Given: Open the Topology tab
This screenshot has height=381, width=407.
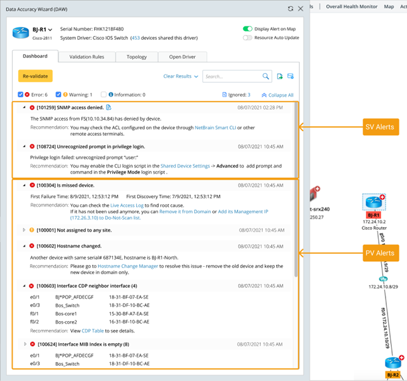Looking at the screenshot, I should [x=137, y=57].
